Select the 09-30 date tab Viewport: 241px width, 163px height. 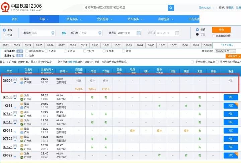[95, 45]
